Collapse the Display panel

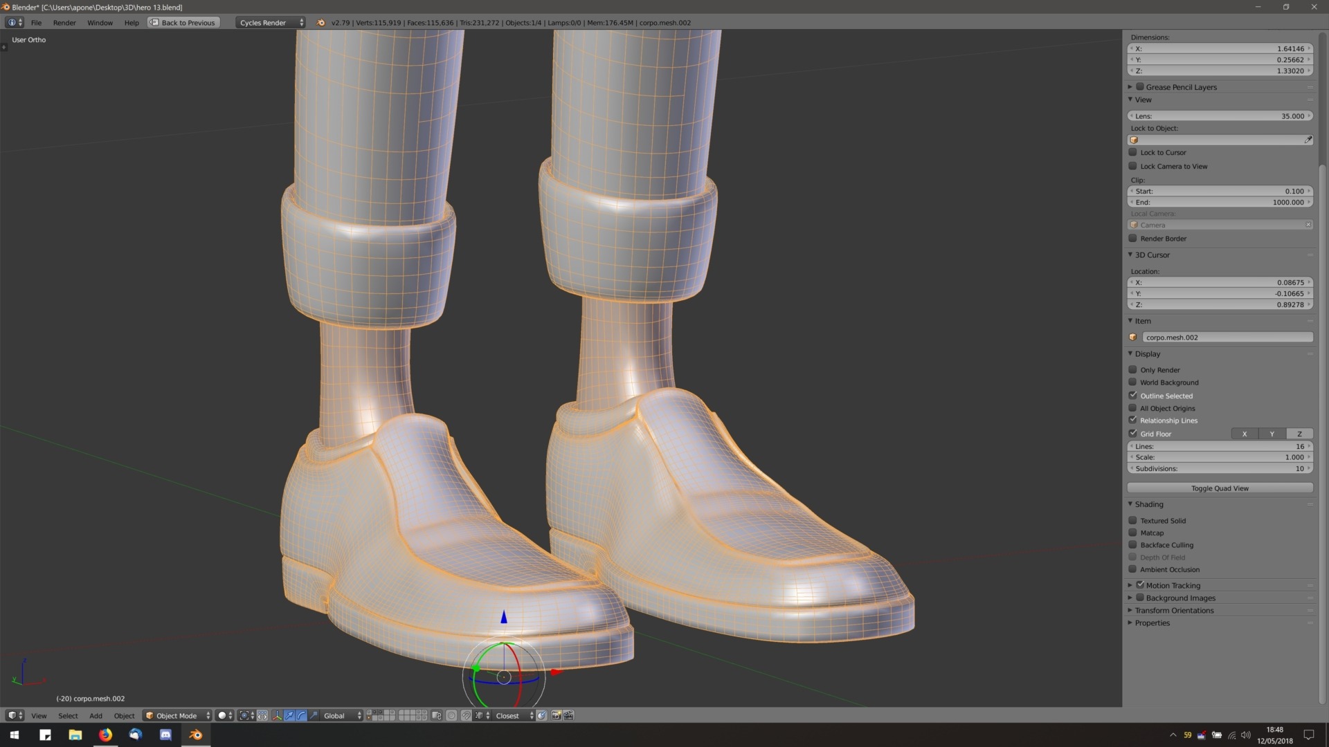tap(1130, 353)
